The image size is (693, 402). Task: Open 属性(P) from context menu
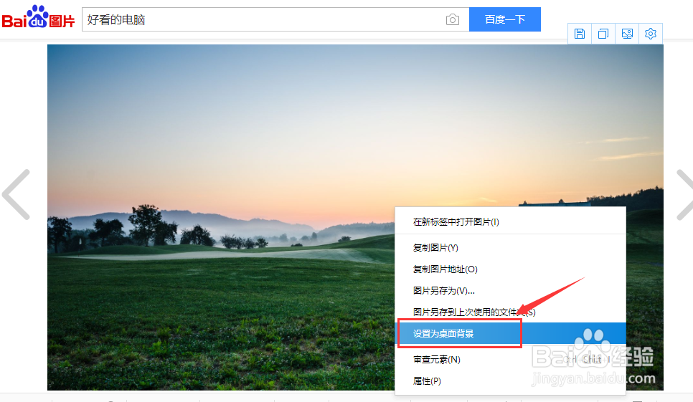pyautogui.click(x=511, y=381)
